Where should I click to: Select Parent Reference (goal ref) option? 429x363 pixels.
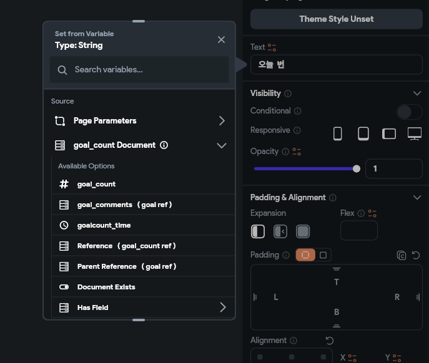click(x=143, y=266)
